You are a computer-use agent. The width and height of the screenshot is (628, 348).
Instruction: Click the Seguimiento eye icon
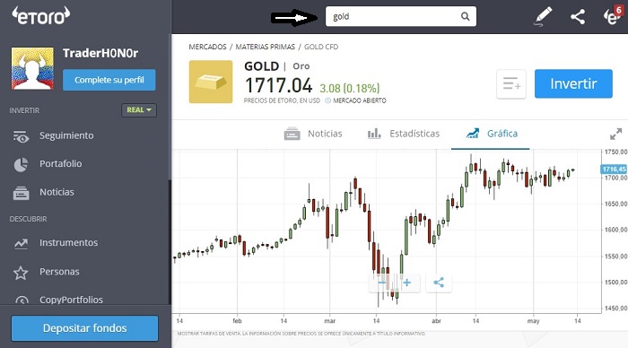point(21,136)
